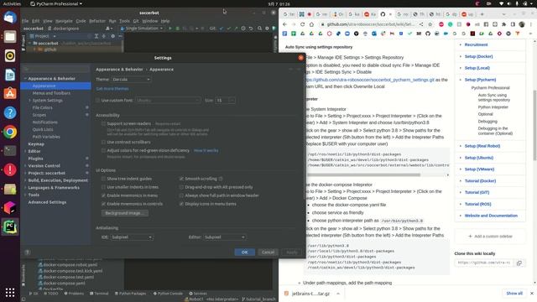Bookmark this page with the star icon

click(430, 24)
